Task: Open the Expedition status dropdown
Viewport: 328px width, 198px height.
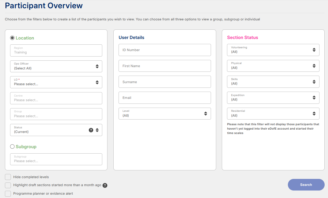Action: click(273, 98)
